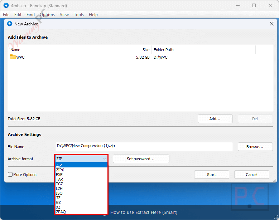Maximize the Bandizip window

pyautogui.click(x=254, y=5)
